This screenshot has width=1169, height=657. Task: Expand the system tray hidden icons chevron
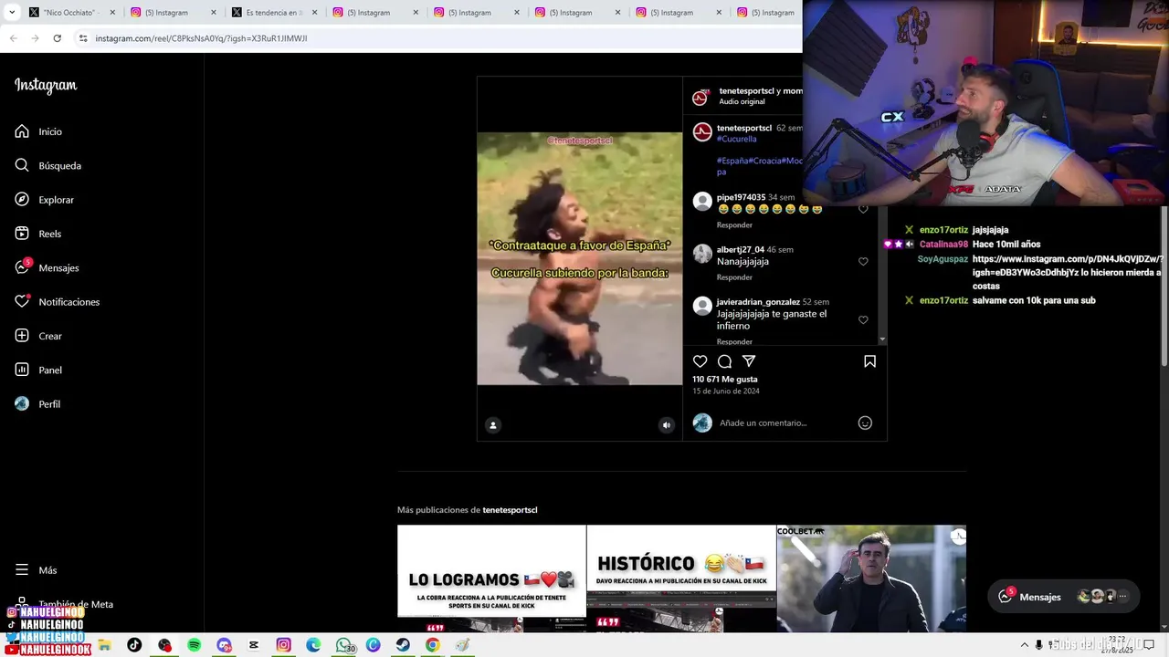click(1024, 645)
